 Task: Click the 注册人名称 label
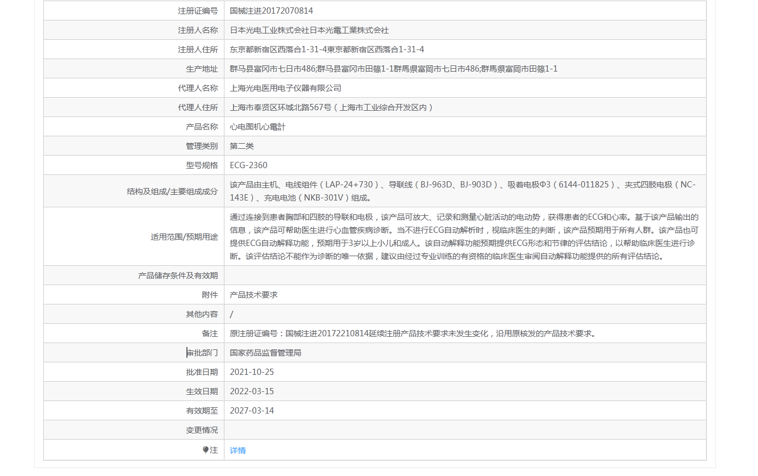pos(198,30)
